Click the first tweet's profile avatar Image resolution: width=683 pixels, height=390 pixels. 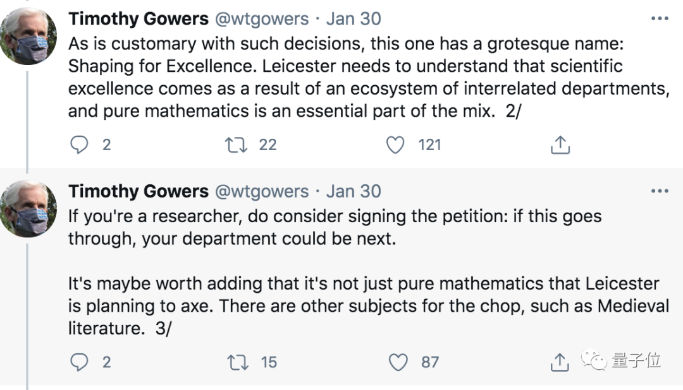click(x=27, y=37)
